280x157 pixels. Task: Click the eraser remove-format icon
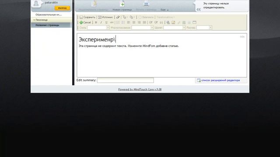[x=118, y=17]
